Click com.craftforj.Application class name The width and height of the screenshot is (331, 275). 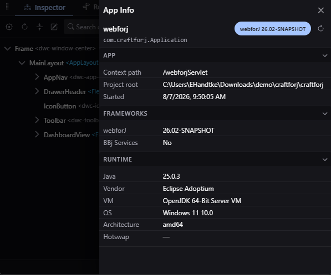145,40
